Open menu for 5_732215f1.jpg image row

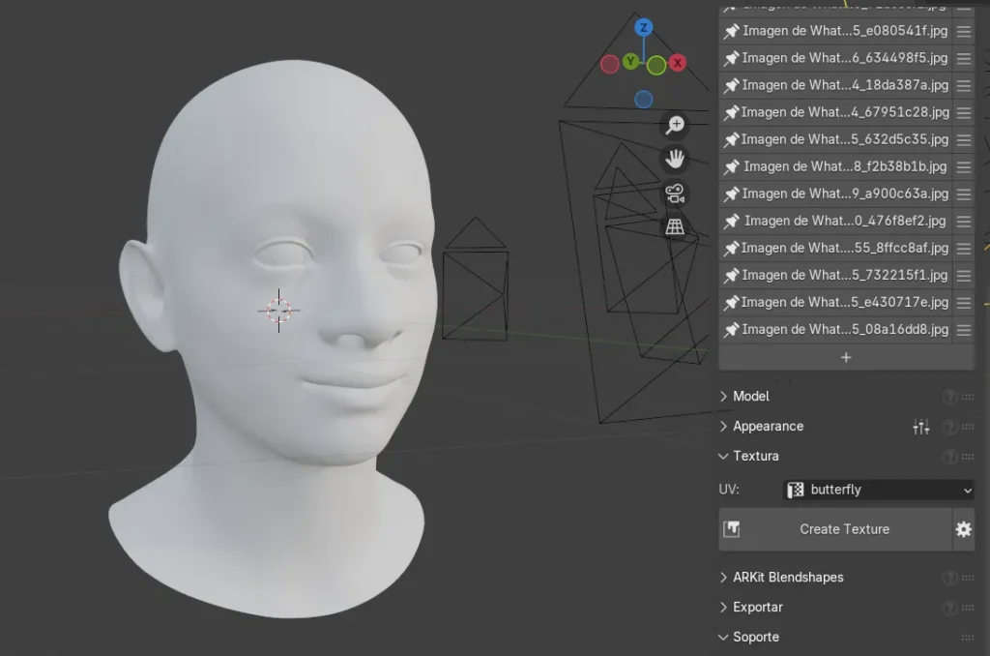(x=963, y=275)
